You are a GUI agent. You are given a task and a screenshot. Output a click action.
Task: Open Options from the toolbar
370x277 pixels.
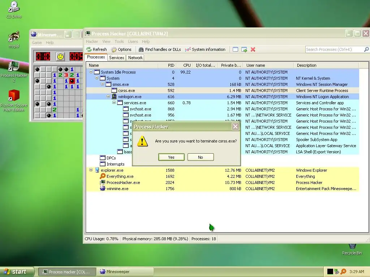pyautogui.click(x=121, y=49)
